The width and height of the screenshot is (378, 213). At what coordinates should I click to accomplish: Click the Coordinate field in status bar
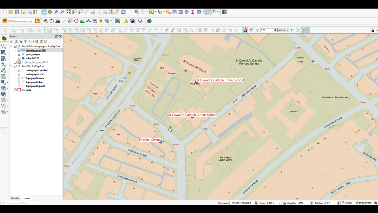(241, 203)
